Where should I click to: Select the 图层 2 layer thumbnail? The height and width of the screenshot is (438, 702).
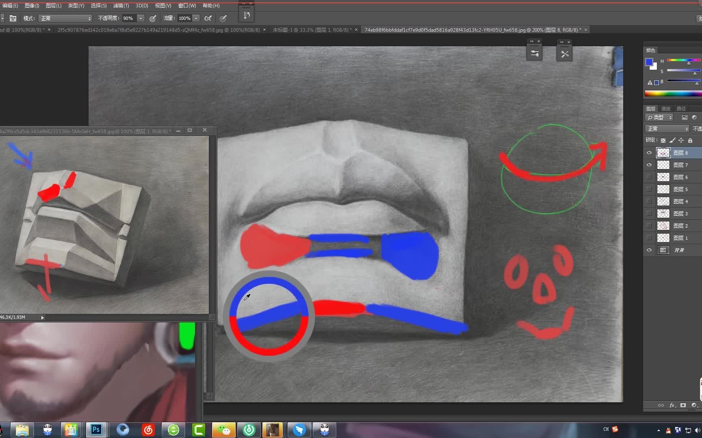point(663,226)
